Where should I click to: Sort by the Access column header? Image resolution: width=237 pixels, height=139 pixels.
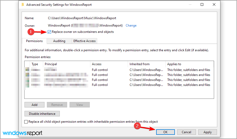97,64
